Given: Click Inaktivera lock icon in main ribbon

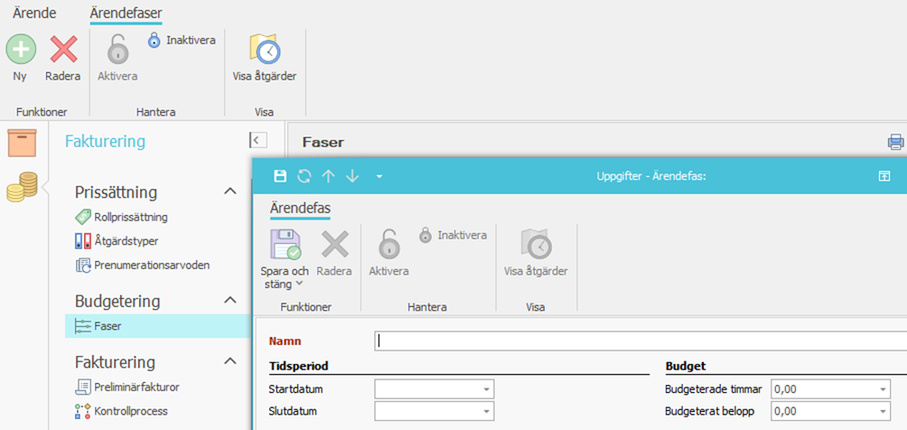Looking at the screenshot, I should tap(154, 40).
